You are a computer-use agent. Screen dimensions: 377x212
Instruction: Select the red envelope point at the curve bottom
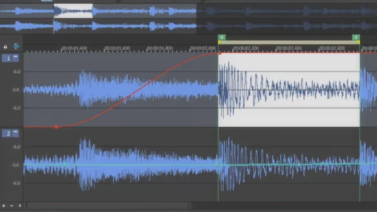[56, 127]
